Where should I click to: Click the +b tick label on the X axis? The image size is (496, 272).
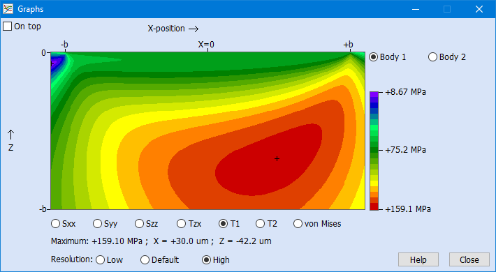pos(349,45)
